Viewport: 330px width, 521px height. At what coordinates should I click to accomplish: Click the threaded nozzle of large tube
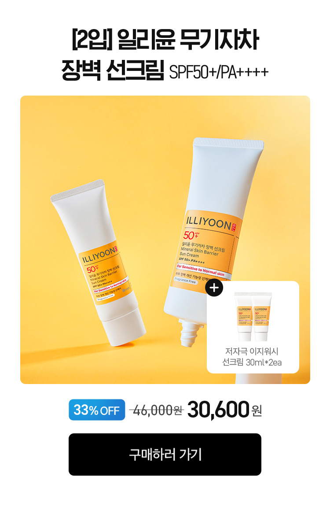[190, 333]
